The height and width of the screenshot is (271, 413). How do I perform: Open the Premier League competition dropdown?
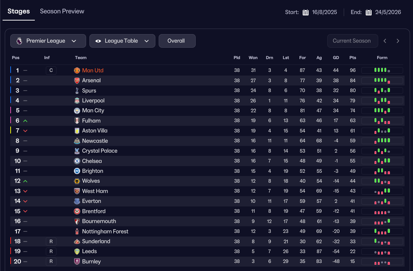coord(48,41)
